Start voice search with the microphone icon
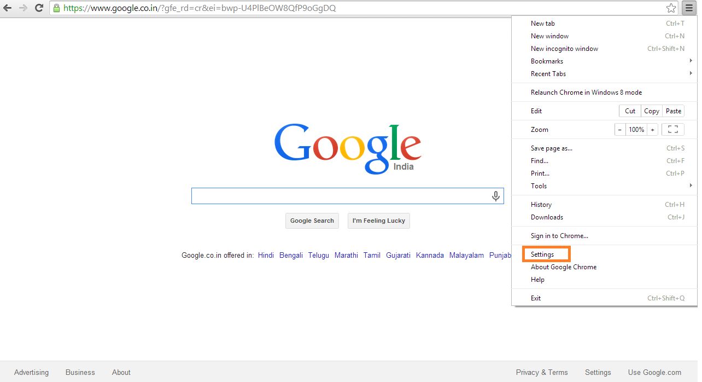 point(496,196)
